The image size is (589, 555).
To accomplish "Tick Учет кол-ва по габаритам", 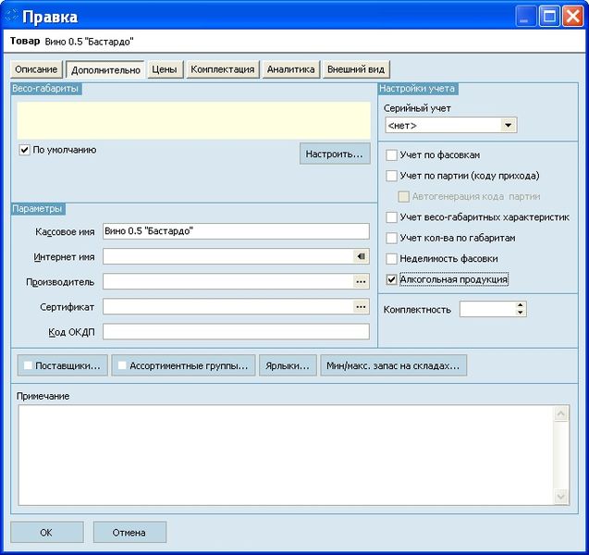I will point(391,238).
